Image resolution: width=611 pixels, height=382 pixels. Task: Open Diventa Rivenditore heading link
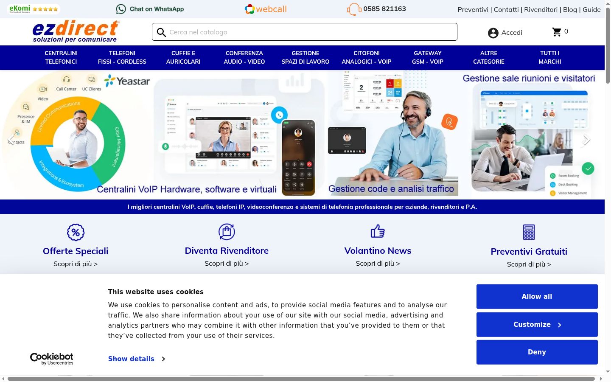(x=227, y=251)
